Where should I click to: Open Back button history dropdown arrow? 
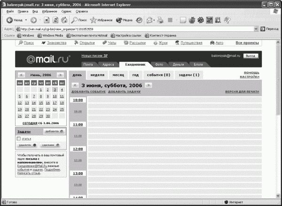tap(26, 20)
